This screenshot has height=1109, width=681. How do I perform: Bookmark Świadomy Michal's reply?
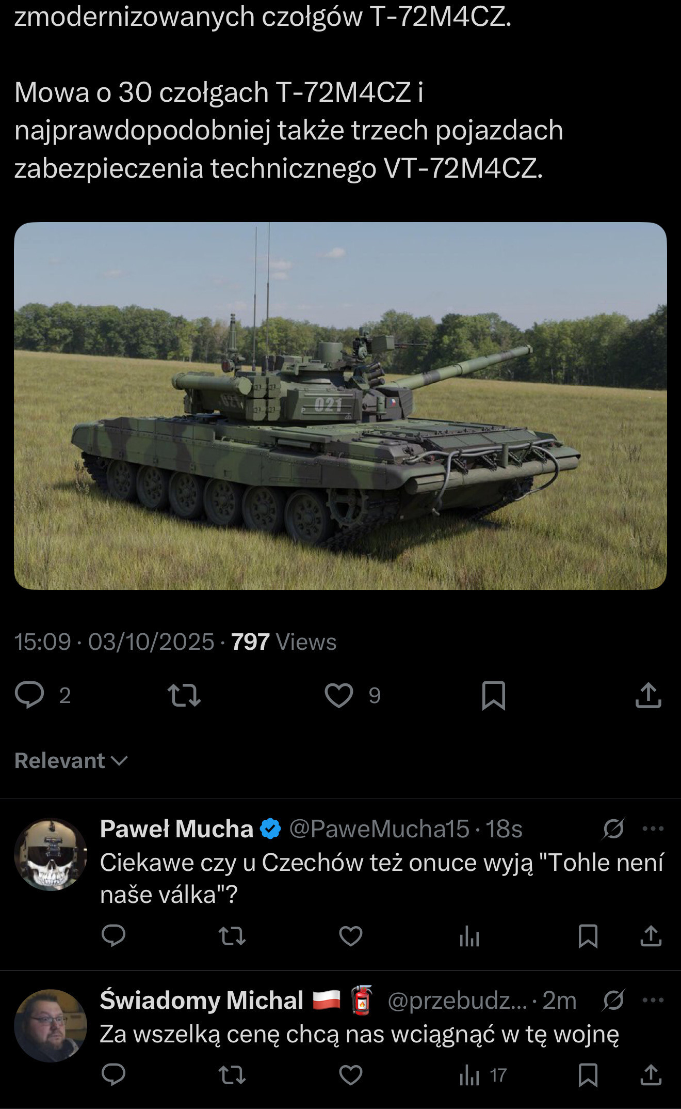click(588, 1075)
